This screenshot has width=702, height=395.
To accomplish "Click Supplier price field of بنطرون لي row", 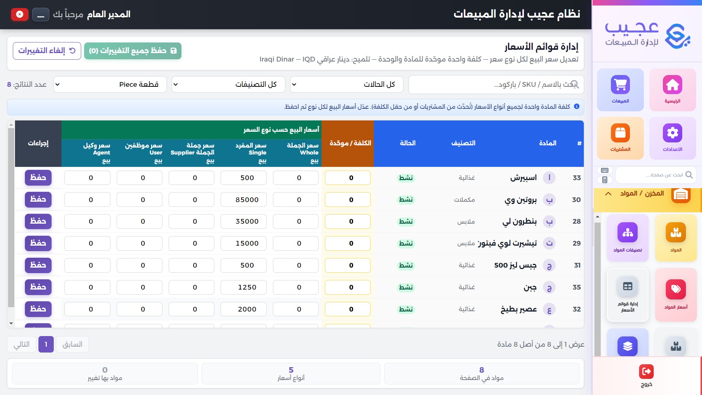I will [x=191, y=221].
